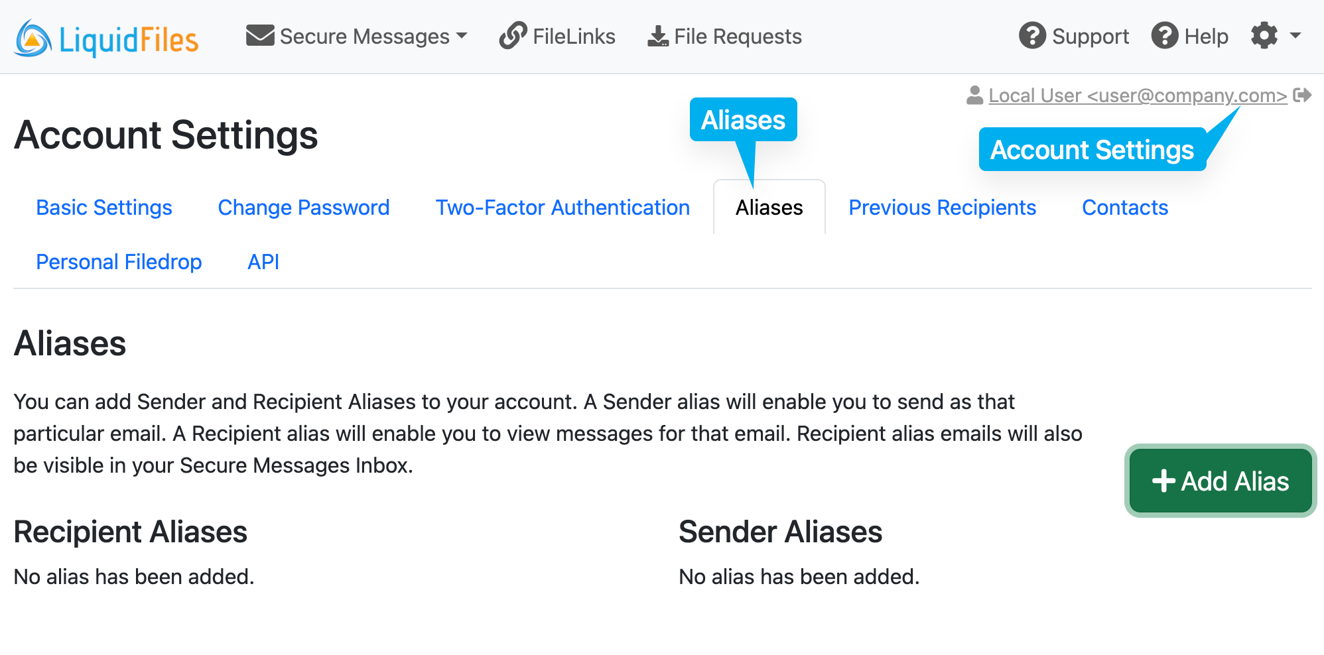Viewport: 1324px width, 655px height.
Task: Click the logout icon next to the username
Action: 1302,95
